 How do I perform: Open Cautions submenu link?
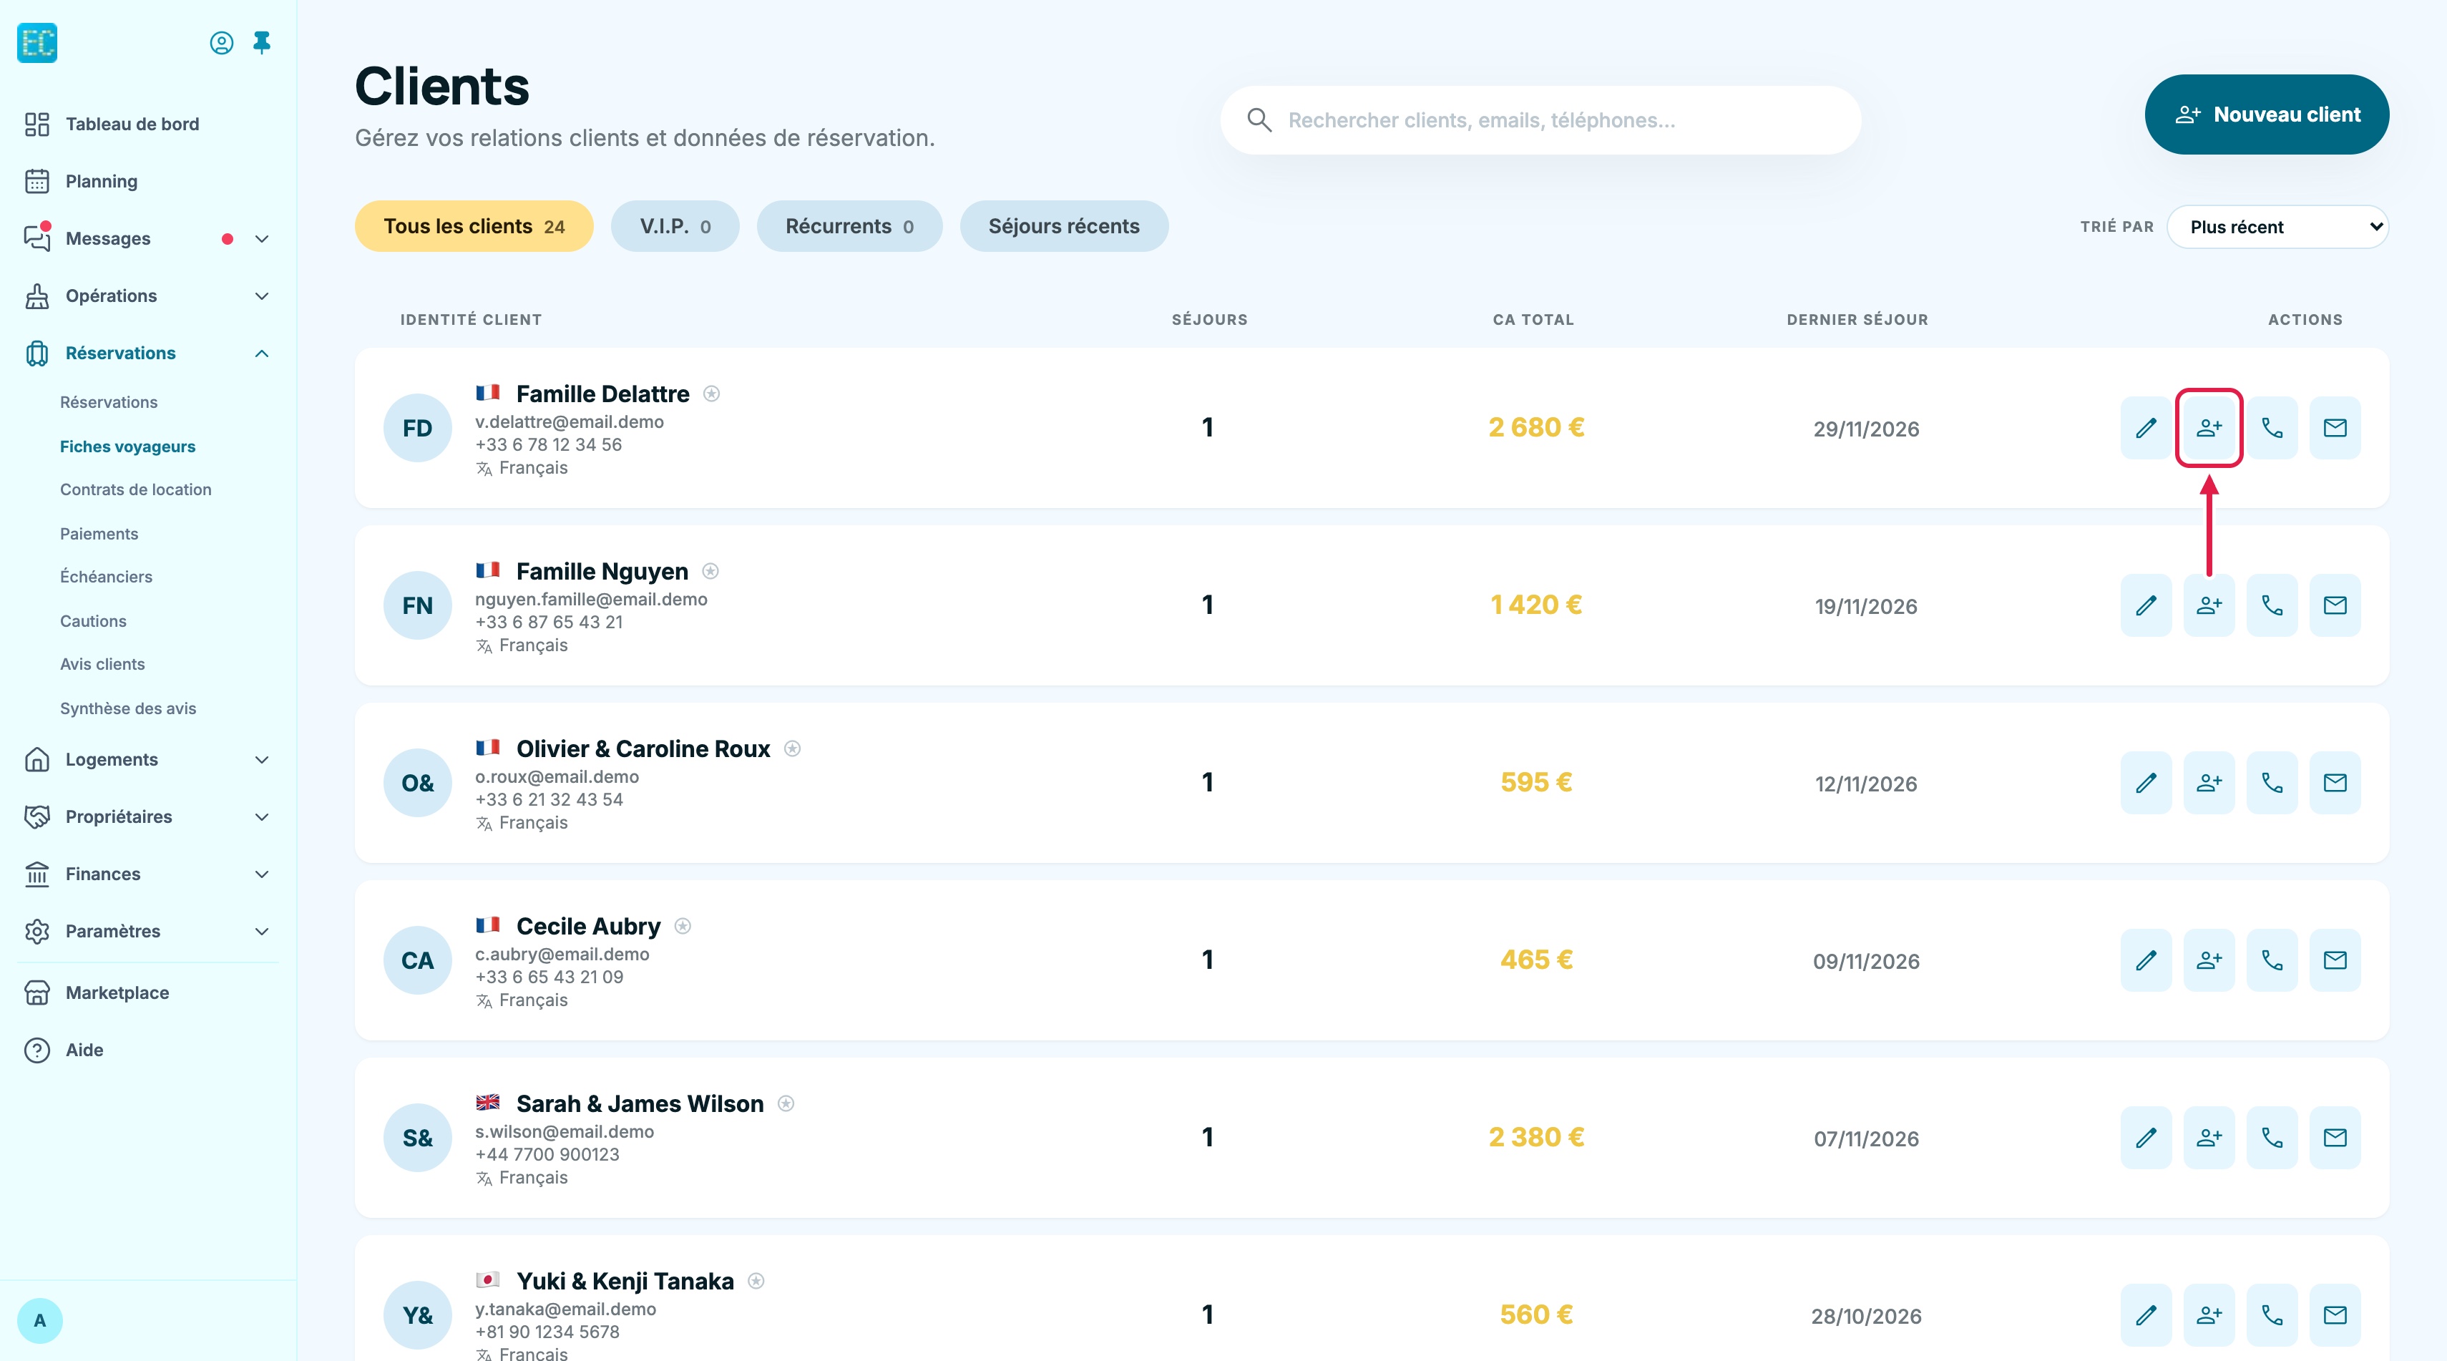[x=93, y=621]
